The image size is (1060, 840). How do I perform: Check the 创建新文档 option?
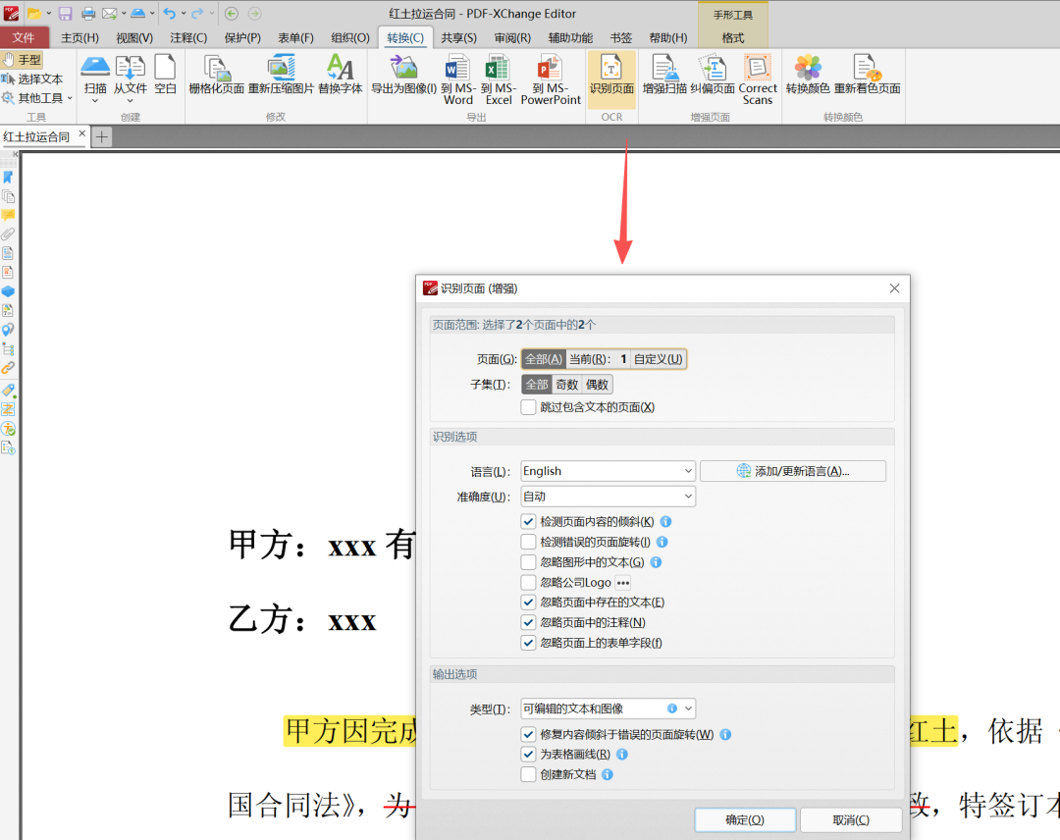(529, 774)
